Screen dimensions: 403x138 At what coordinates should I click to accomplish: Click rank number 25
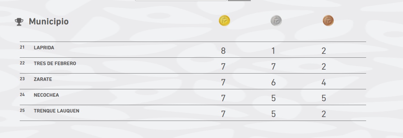click(x=22, y=110)
